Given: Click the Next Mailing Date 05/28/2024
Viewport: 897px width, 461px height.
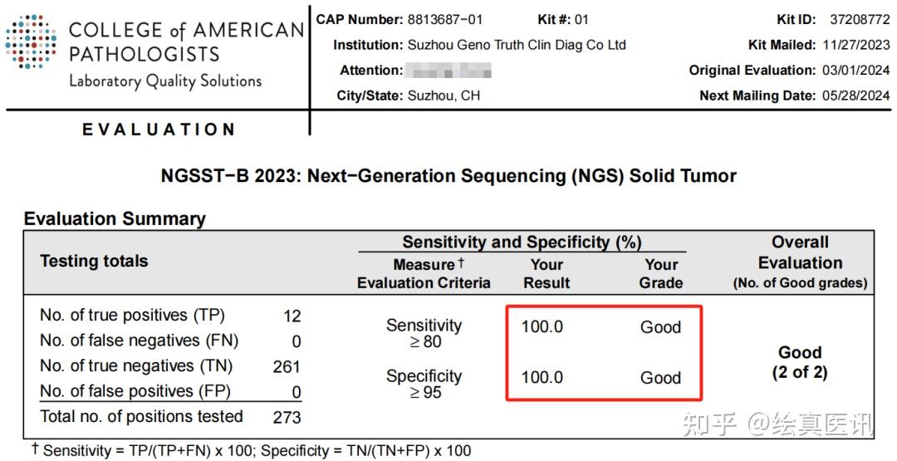Looking at the screenshot, I should (856, 96).
